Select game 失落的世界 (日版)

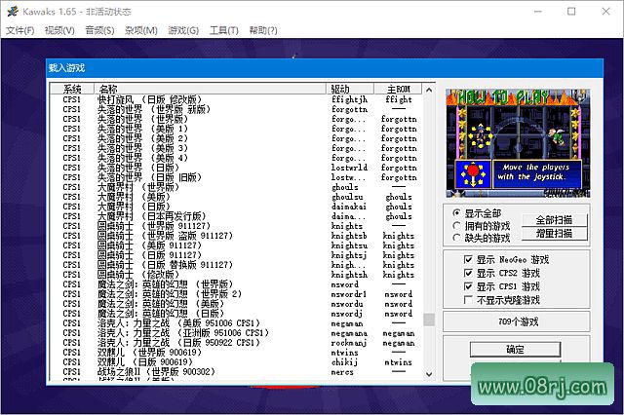(x=236, y=168)
